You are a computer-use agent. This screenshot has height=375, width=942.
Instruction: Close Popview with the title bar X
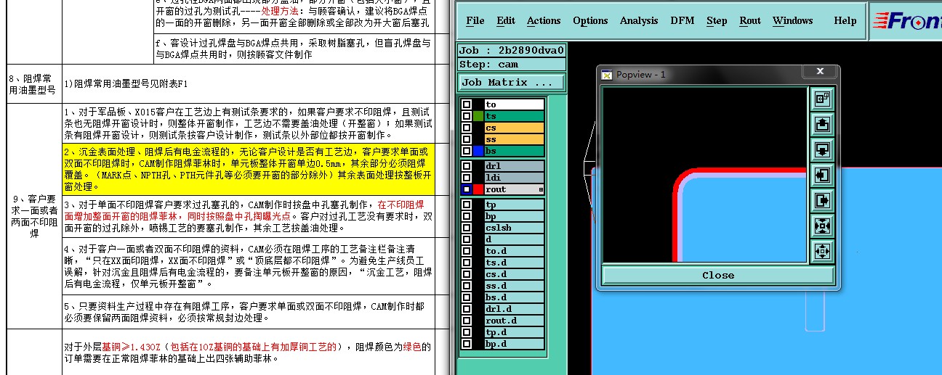[820, 71]
